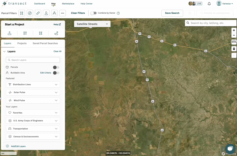Expand the Distribution Lines layer group
237x156 pixels.
click(x=33, y=85)
